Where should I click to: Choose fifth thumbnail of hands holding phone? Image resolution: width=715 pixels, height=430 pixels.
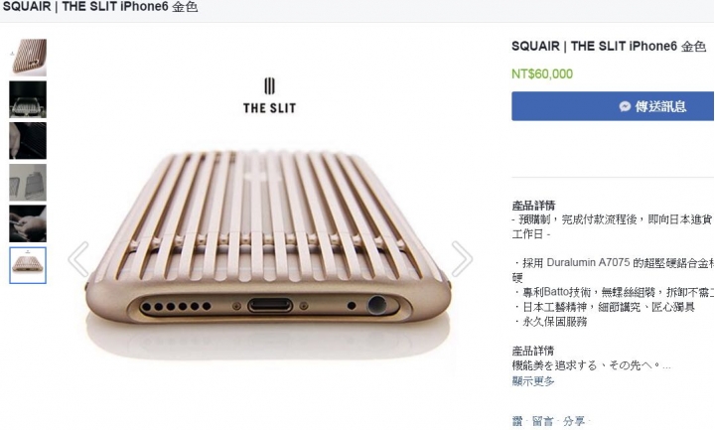pyautogui.click(x=28, y=223)
